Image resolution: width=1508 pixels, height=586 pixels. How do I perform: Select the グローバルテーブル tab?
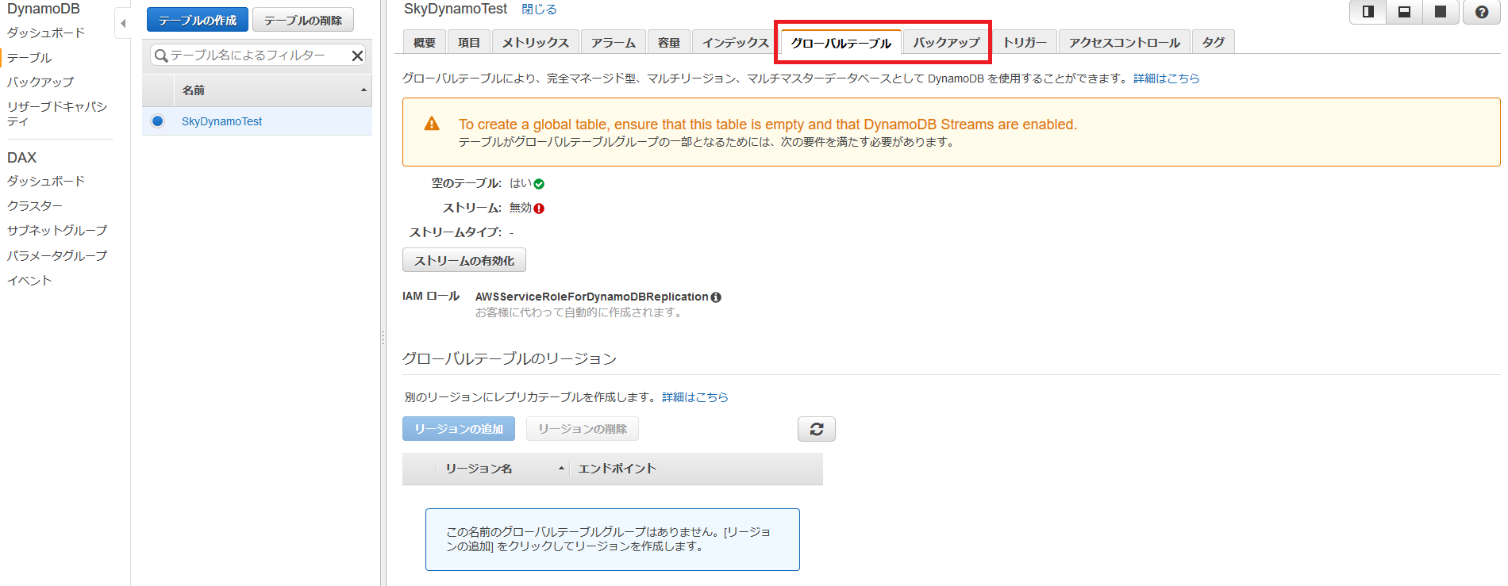(841, 43)
